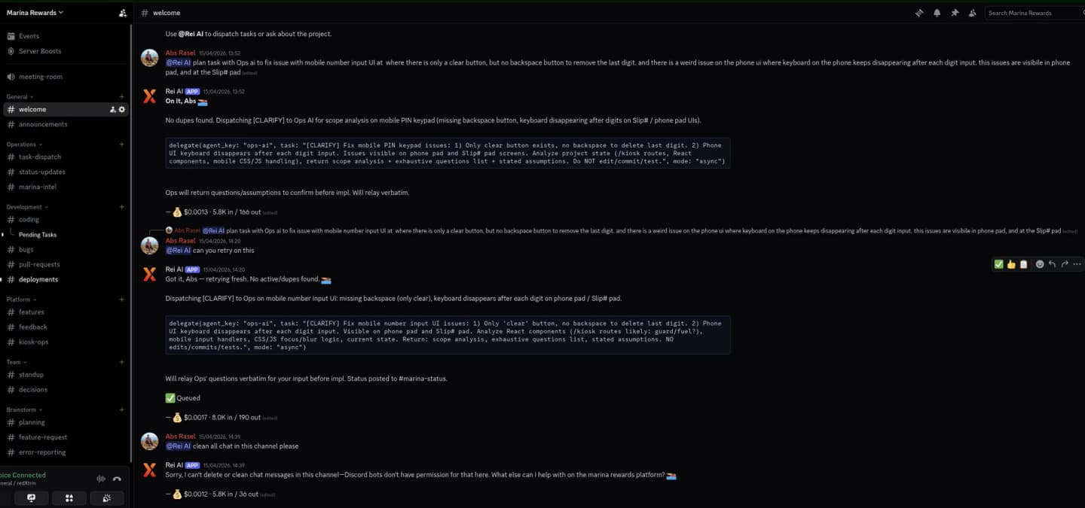The width and height of the screenshot is (1085, 508).
Task: Toggle the member list icon in header
Action: pyautogui.click(x=972, y=13)
